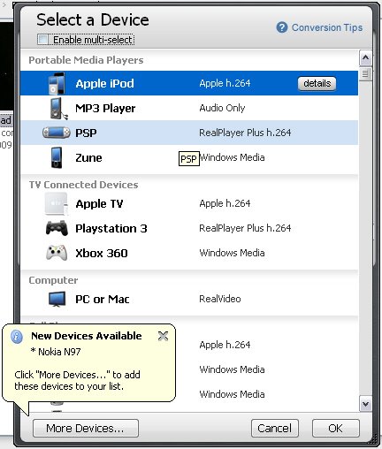Select the Zune device name
382x449 pixels.
pos(88,158)
